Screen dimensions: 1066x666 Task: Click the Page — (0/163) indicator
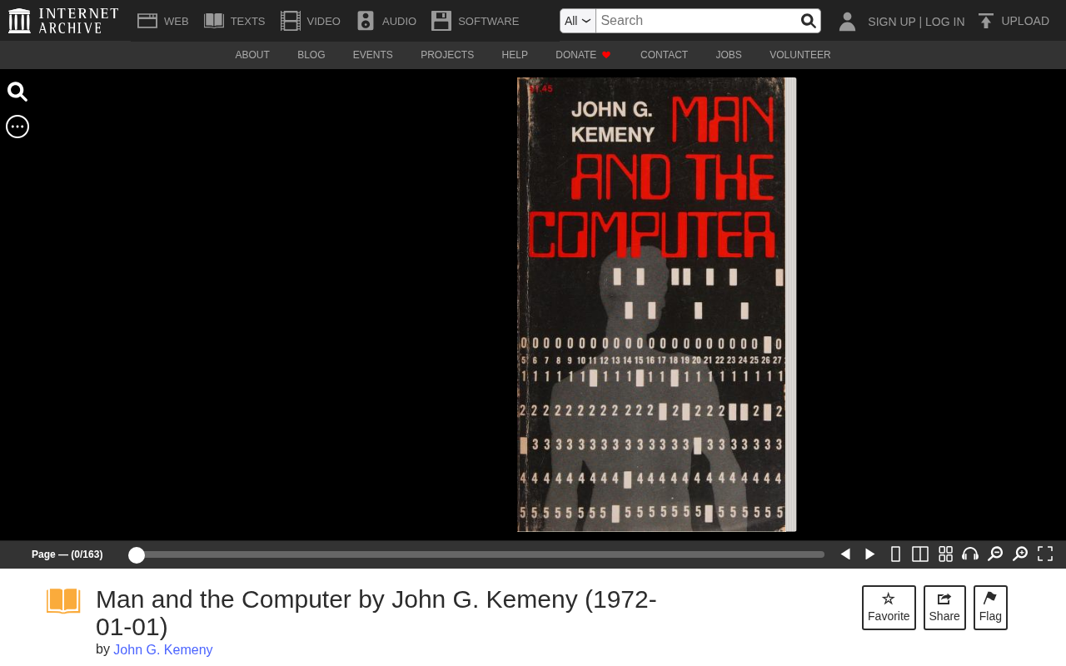[67, 554]
